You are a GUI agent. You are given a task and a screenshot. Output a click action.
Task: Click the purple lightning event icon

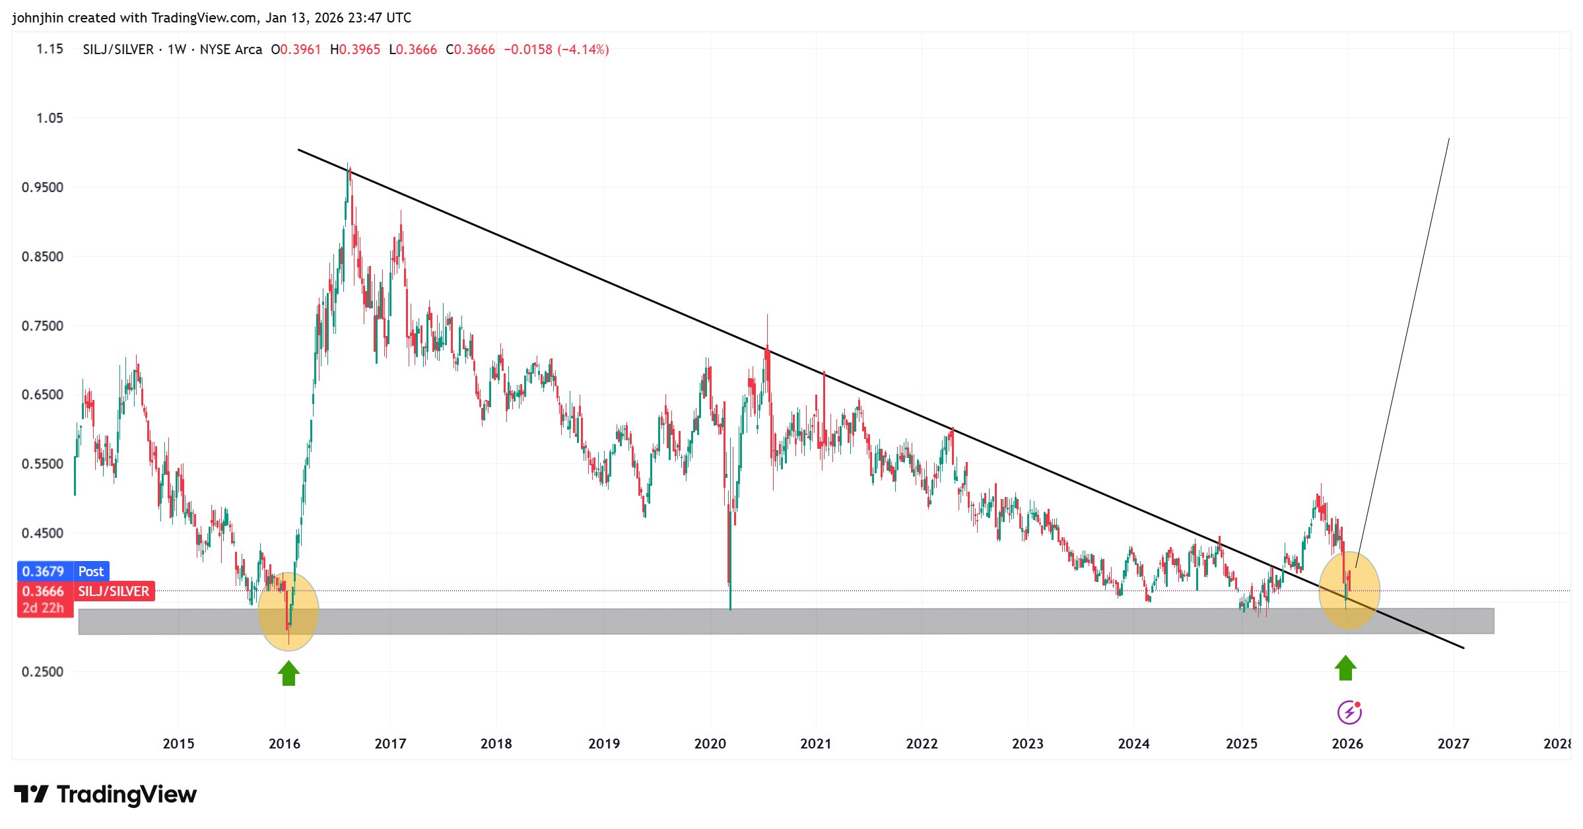[1349, 712]
